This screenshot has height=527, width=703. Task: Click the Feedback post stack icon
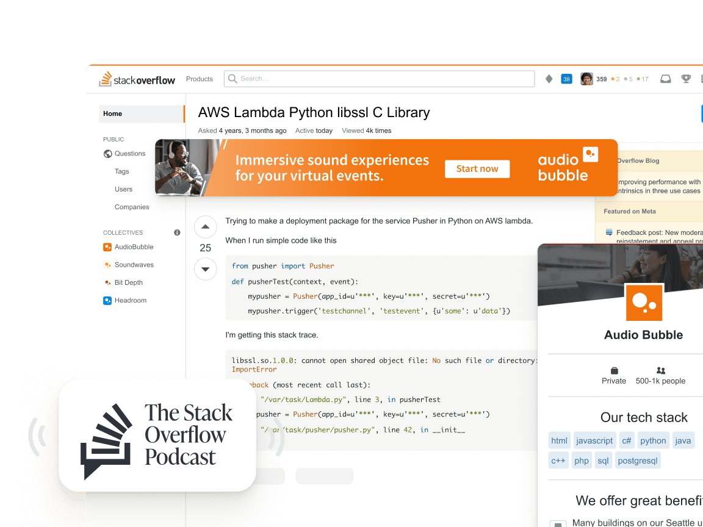(x=609, y=232)
